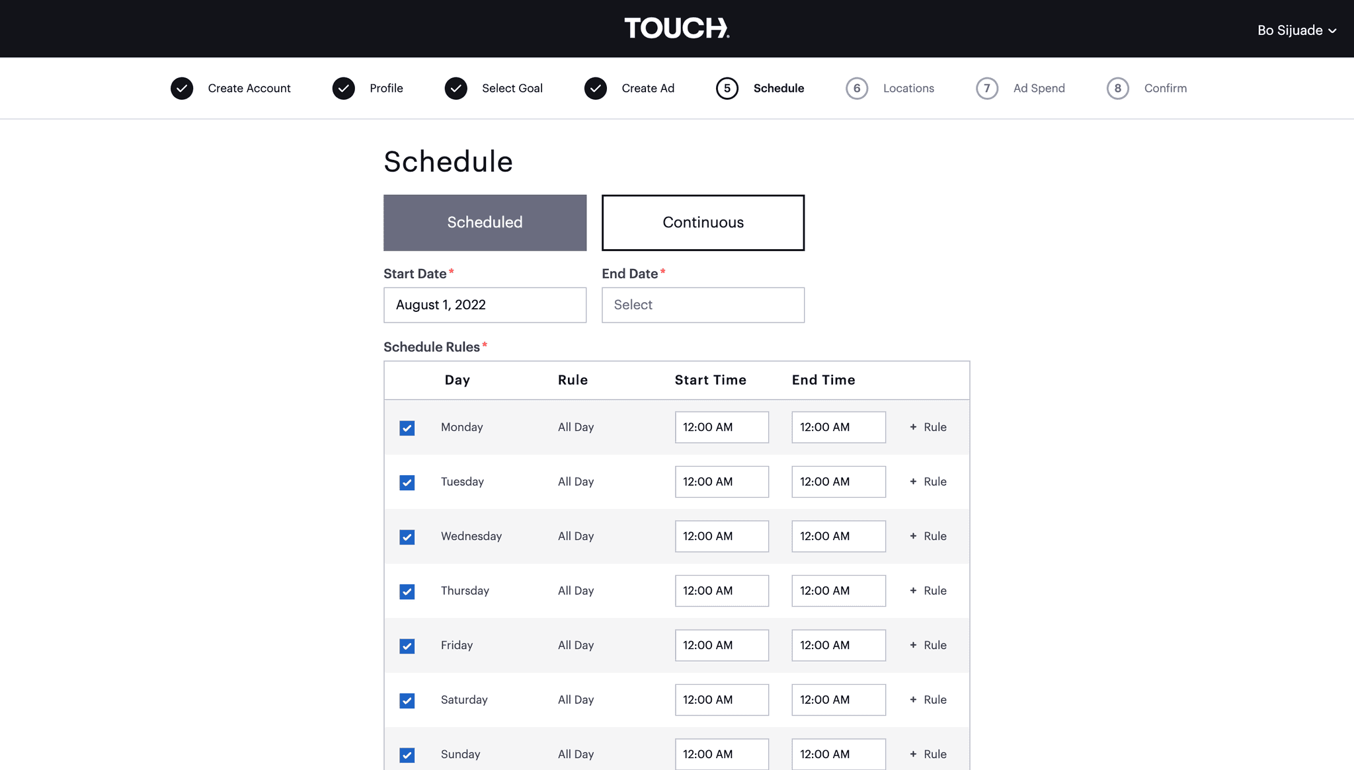Uncheck the Monday checkbox
The image size is (1354, 770).
click(x=407, y=428)
